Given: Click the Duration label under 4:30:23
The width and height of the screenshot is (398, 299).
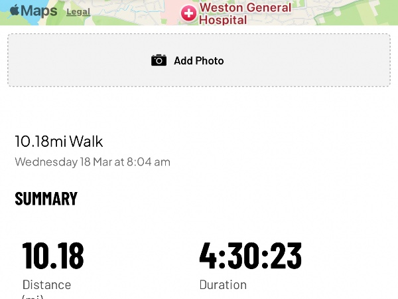Looking at the screenshot, I should (223, 284).
